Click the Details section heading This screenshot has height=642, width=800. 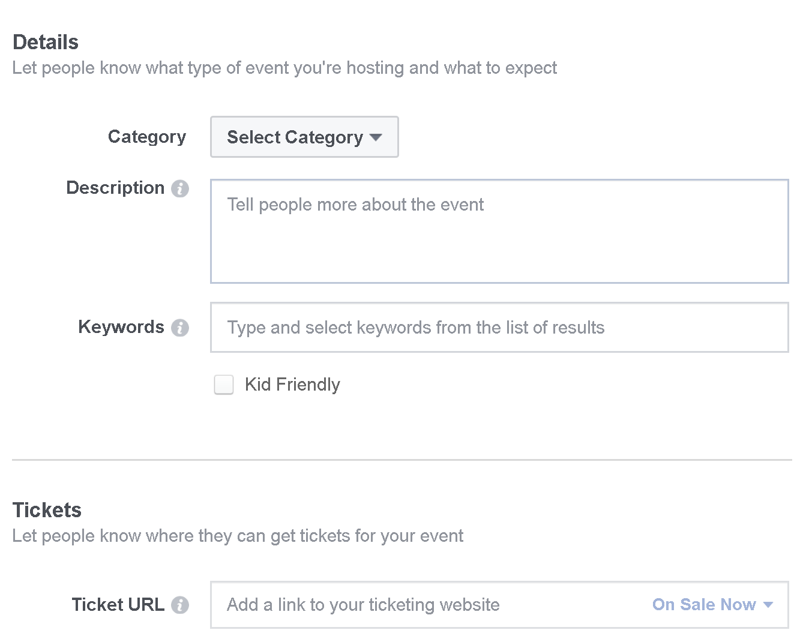pos(46,42)
